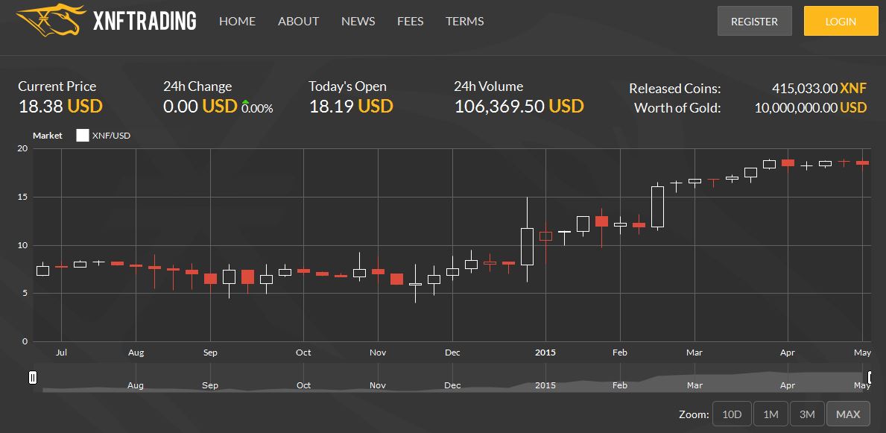Click the REGISTER button

(754, 21)
